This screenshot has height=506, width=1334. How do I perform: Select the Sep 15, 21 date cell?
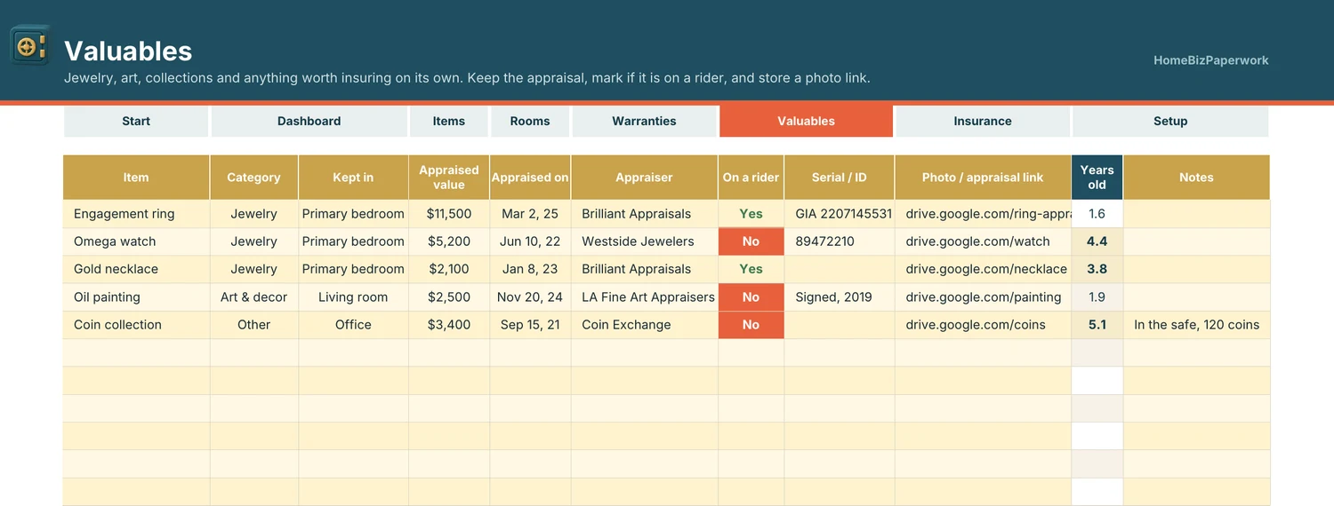pos(530,325)
